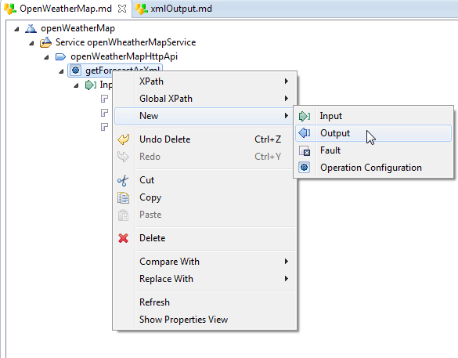Image resolution: width=458 pixels, height=358 pixels.
Task: Select second parameter item under Input
Action: coord(105,113)
